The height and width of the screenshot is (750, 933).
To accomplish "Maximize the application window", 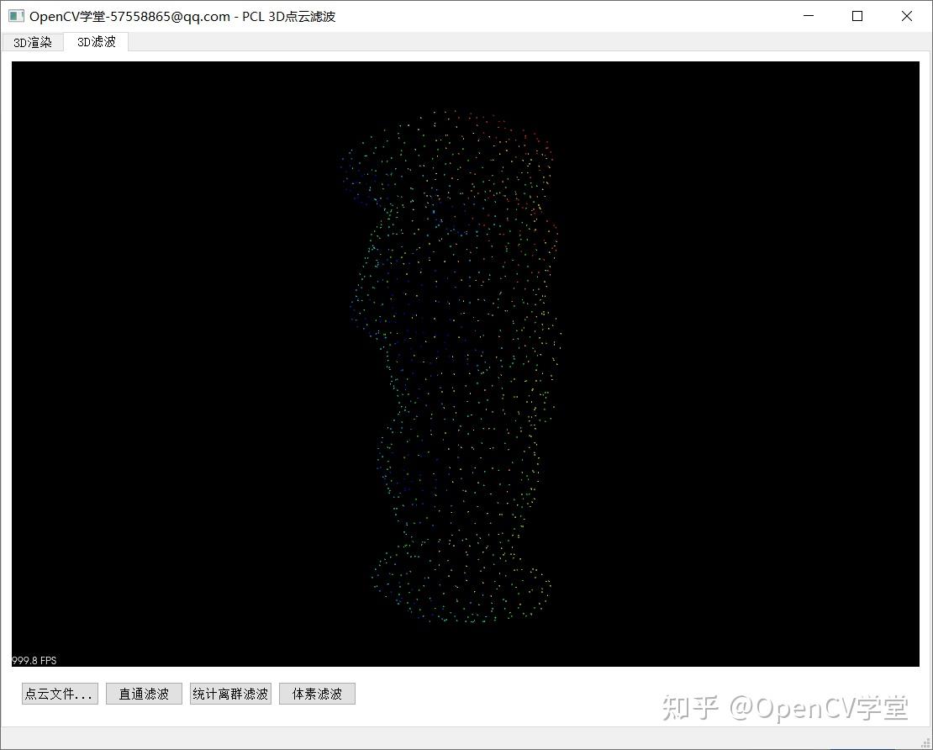I will (857, 16).
